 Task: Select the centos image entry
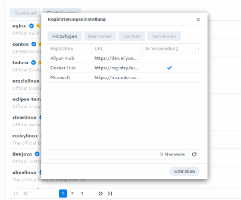coord(25,48)
